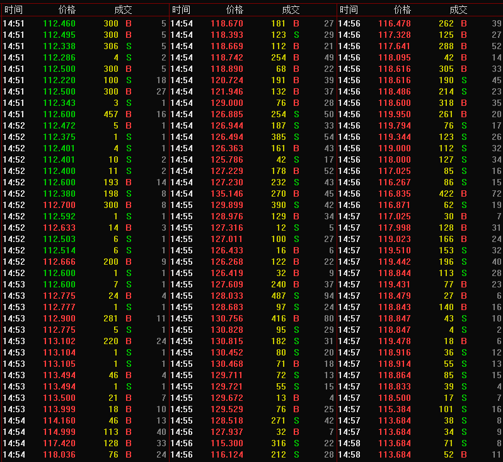Click the 价格 header in the left panel

pos(66,9)
